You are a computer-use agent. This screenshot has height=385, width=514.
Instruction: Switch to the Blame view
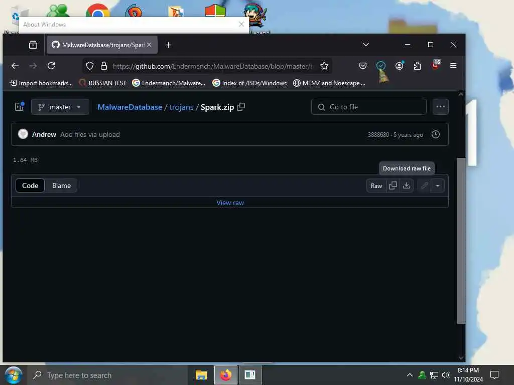61,185
